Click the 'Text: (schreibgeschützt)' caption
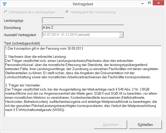This screenshot has height=133, width=166. click(22, 43)
